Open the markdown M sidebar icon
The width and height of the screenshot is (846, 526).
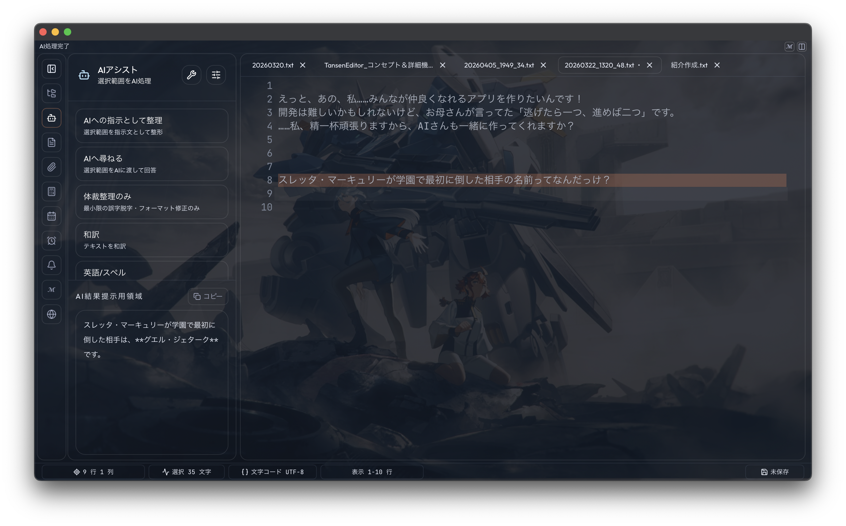click(x=52, y=290)
